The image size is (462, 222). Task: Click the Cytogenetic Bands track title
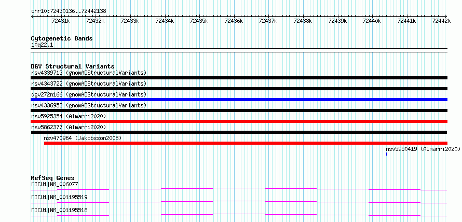click(x=62, y=38)
